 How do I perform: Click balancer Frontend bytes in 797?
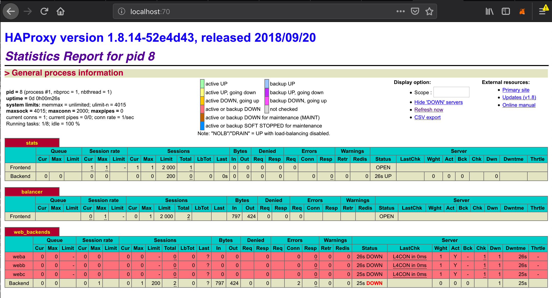[x=236, y=216]
